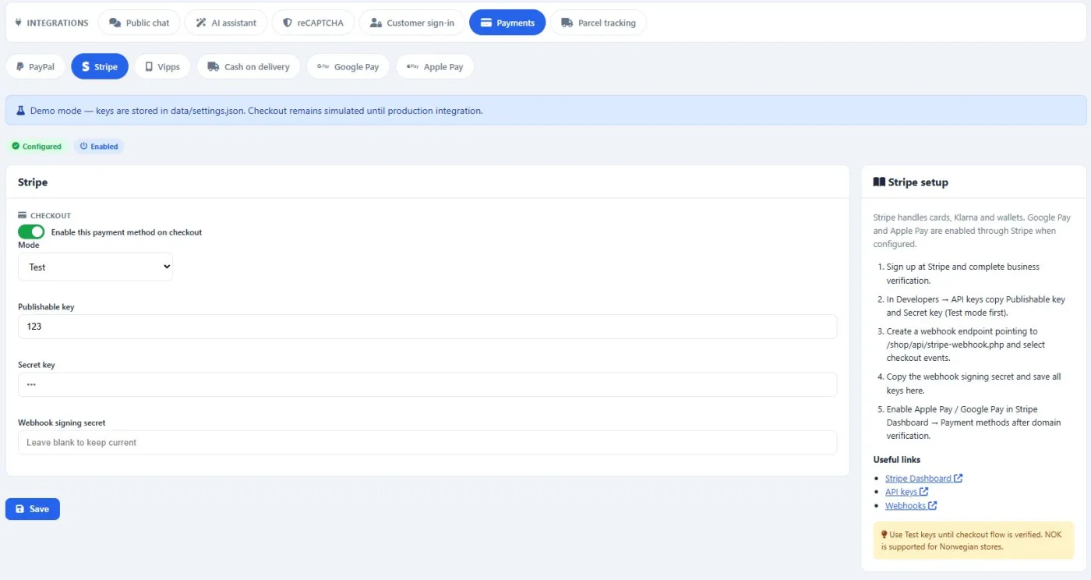
Task: Click the external link icon after Webhooks
Action: tap(933, 505)
